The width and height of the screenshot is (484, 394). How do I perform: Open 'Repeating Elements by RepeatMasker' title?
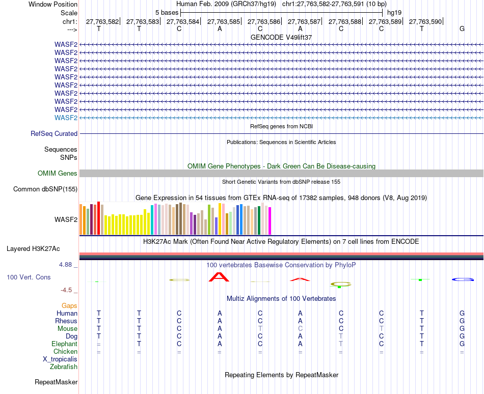coord(281,375)
